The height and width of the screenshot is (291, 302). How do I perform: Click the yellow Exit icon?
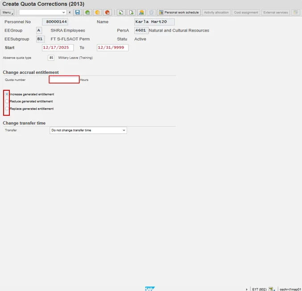97,13
